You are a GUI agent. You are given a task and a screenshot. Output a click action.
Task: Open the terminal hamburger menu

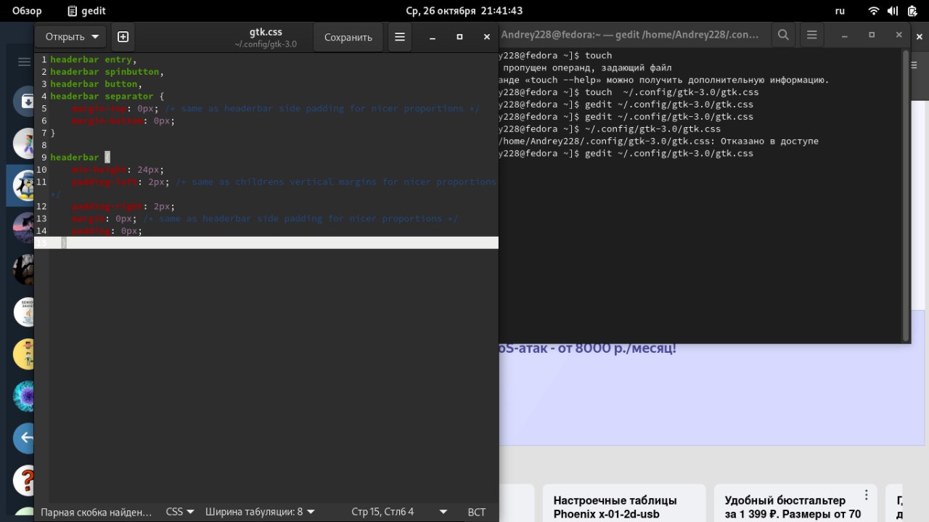pos(812,34)
